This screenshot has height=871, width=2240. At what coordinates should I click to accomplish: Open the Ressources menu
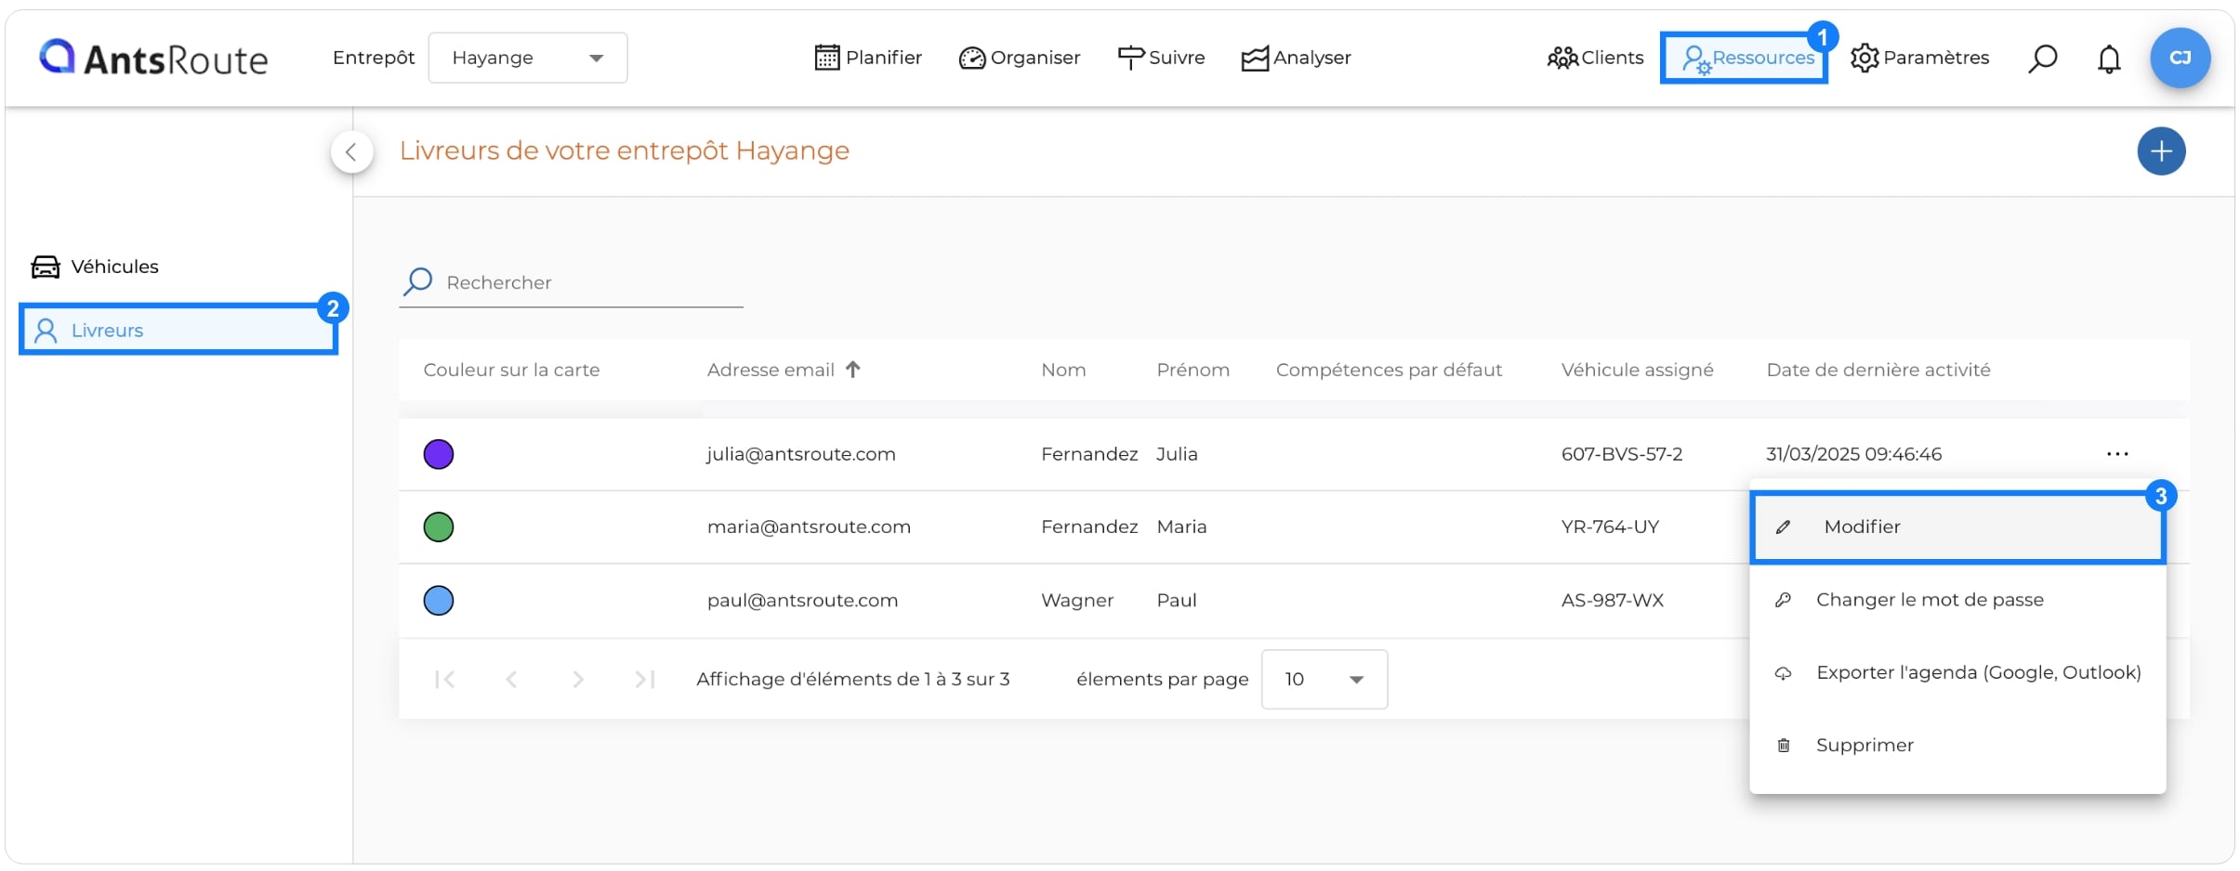[x=1745, y=58]
